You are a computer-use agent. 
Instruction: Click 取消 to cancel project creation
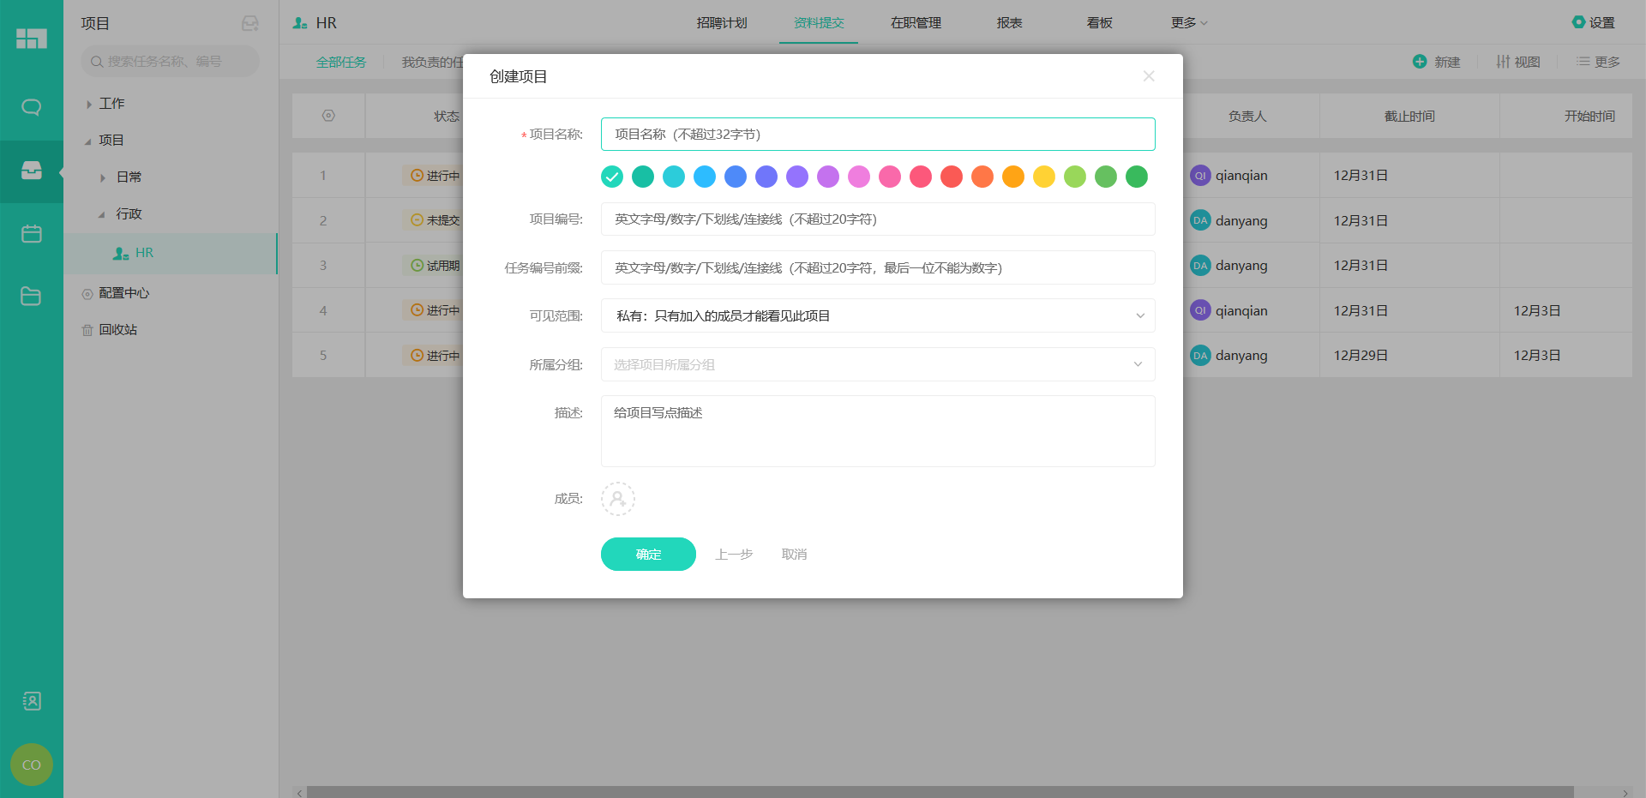tap(794, 555)
